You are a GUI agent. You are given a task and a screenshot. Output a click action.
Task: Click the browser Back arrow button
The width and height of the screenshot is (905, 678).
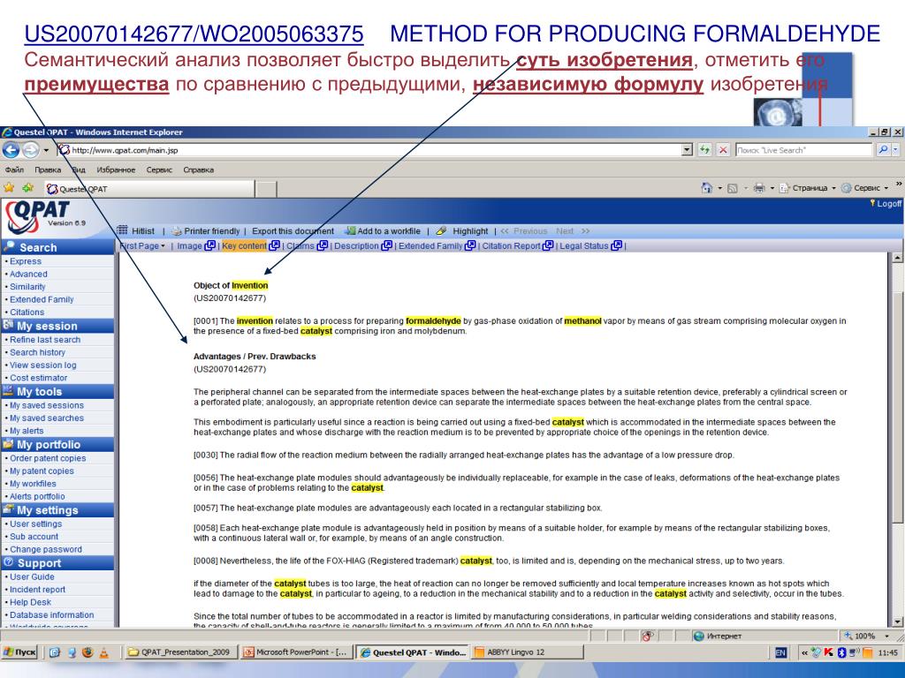click(11, 150)
